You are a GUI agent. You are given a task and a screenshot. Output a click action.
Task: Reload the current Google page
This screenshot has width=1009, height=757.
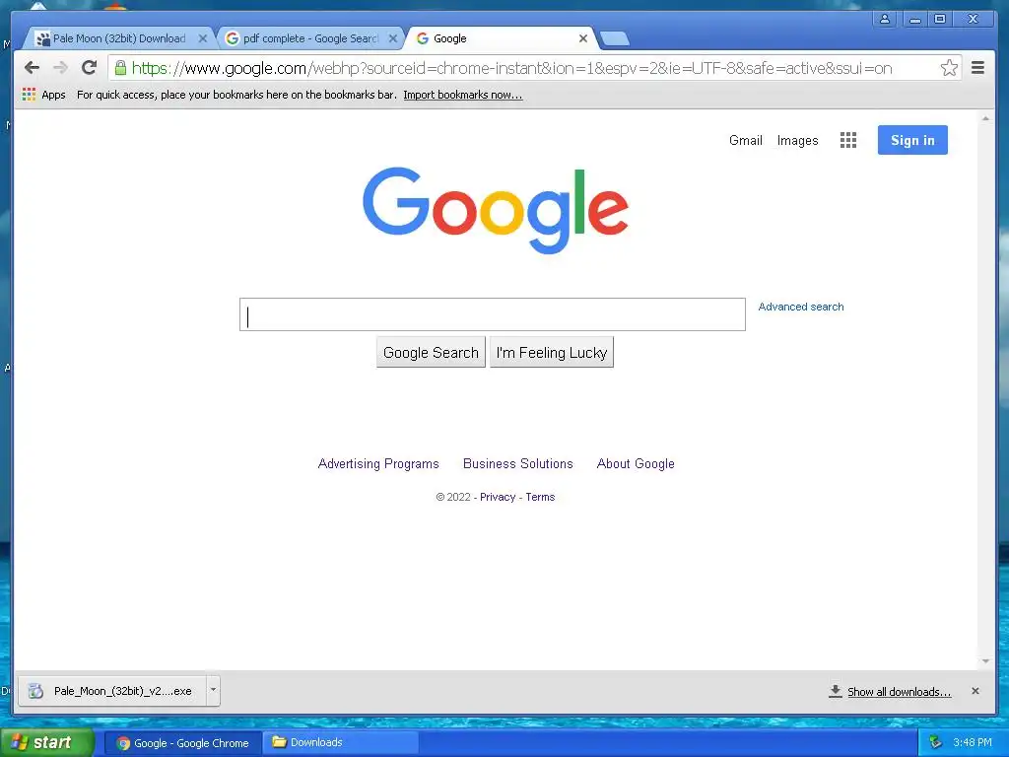90,68
